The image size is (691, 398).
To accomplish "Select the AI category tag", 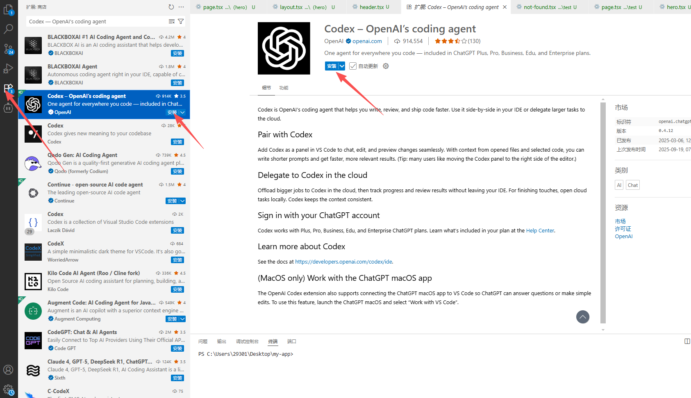I will pos(619,185).
